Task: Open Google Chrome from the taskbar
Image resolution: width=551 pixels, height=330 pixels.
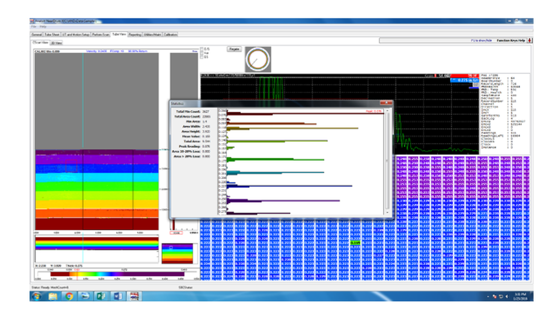Action: [x=69, y=296]
